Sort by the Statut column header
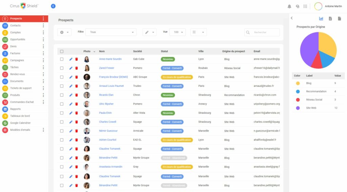 164,51
